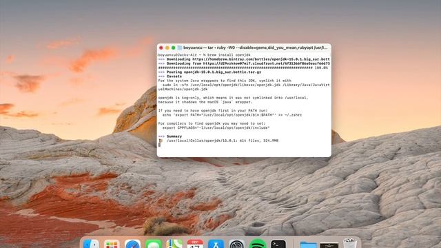Screen dimensions: 441x248
Task: Open Spotify from the Dock
Action: click(257, 244)
